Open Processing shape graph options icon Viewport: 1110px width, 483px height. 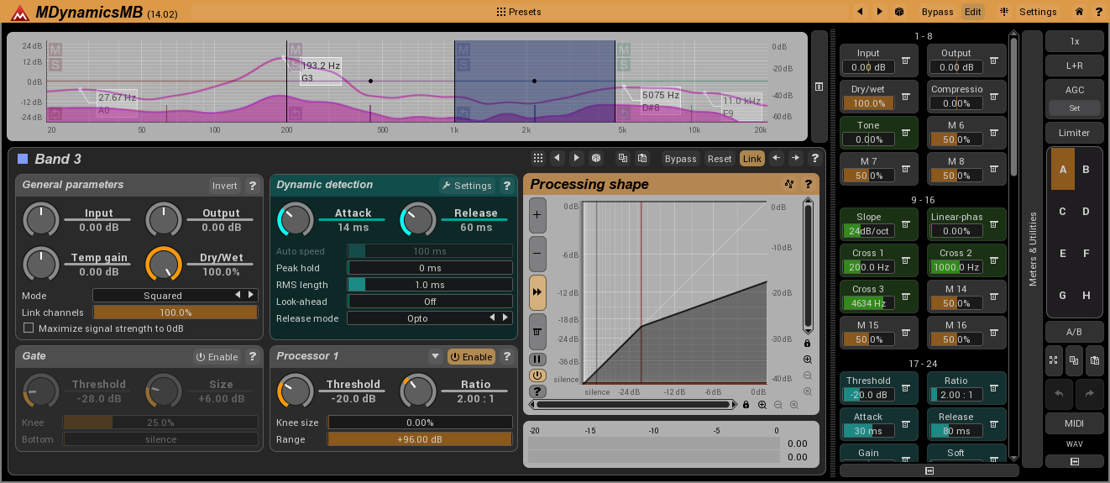pos(789,184)
